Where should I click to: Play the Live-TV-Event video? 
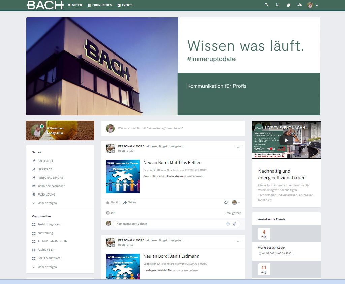[286, 140]
